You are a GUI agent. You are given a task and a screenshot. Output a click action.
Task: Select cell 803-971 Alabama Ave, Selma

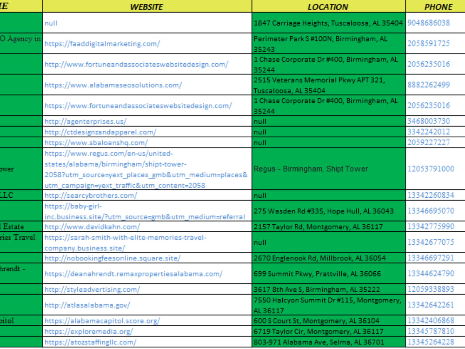[328, 342]
